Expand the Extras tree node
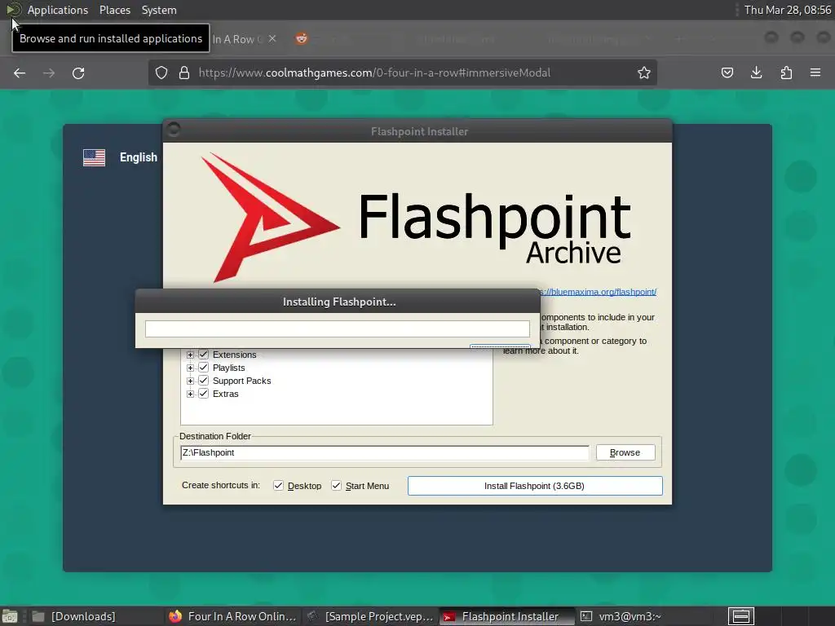This screenshot has width=835, height=626. (190, 394)
